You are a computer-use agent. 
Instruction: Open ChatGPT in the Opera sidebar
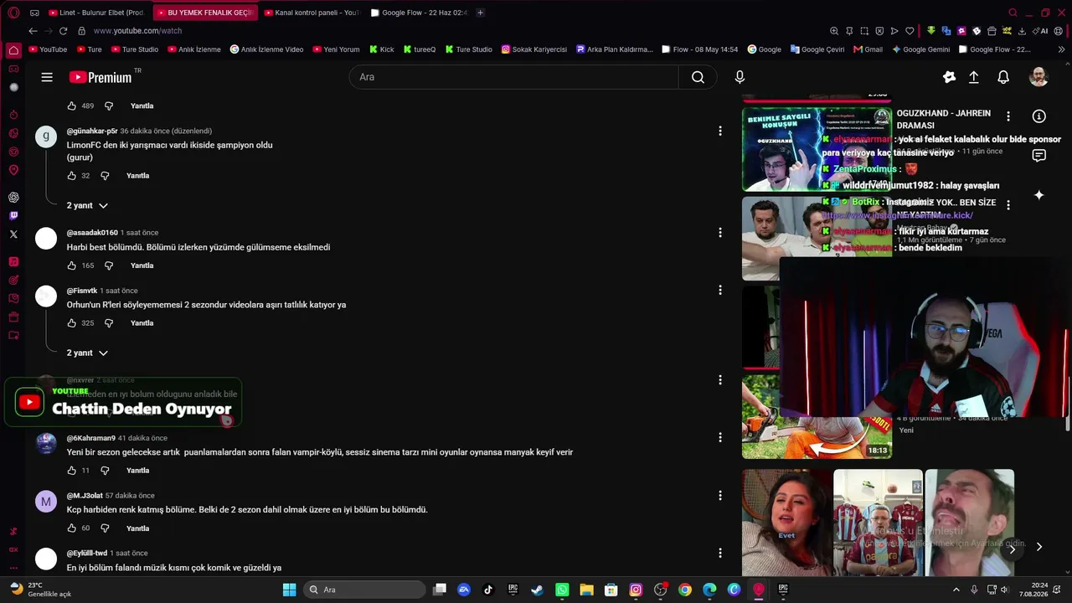coord(13,198)
